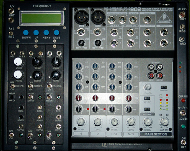Flip the Rx 1 / Rx 2 toggle switch

[11, 33]
